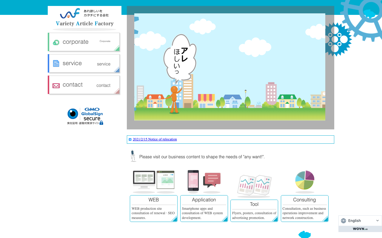Open the corporate menu item
The width and height of the screenshot is (382, 238).
84,42
